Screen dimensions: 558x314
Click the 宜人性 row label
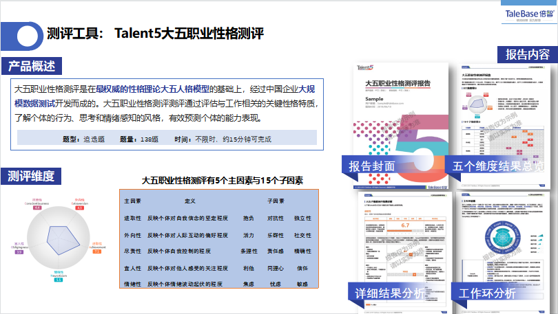click(x=132, y=268)
